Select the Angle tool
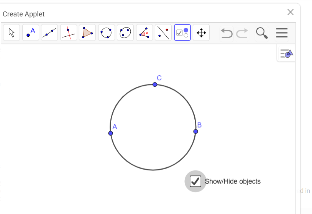This screenshot has height=214, width=312. pyautogui.click(x=145, y=32)
